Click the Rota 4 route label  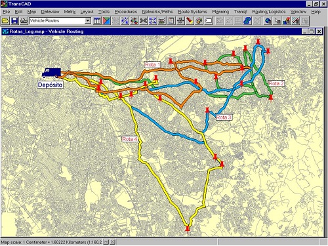pos(130,139)
